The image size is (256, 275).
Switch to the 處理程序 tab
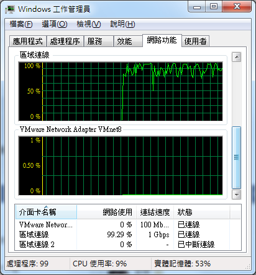[65, 41]
